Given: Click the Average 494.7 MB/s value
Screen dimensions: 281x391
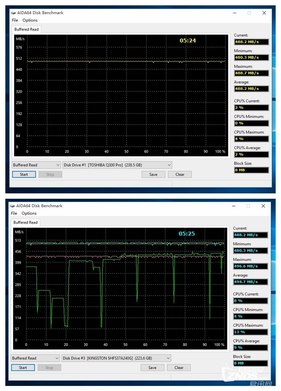Looking at the screenshot, I should point(250,282).
